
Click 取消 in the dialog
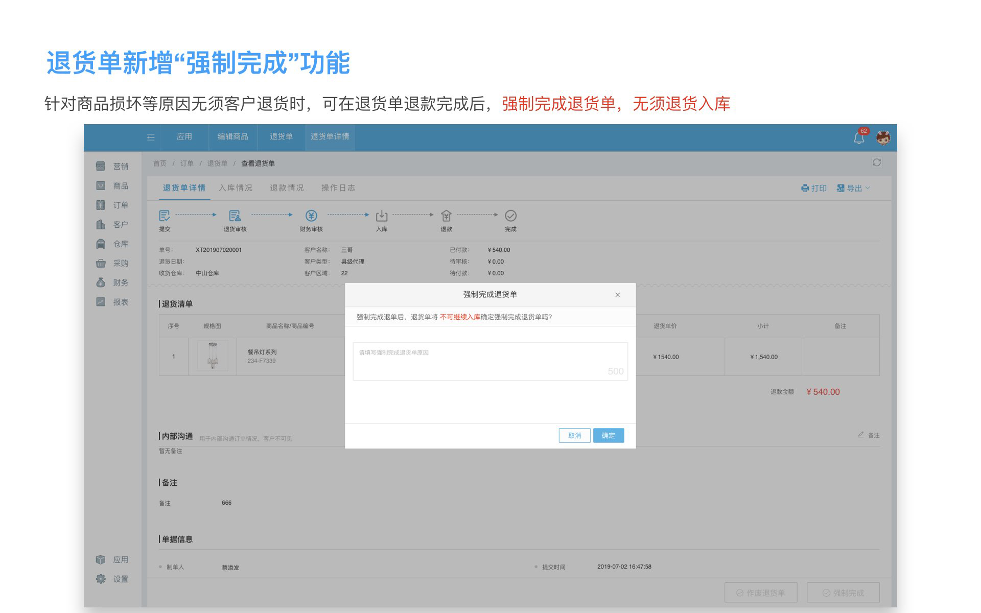coord(574,436)
